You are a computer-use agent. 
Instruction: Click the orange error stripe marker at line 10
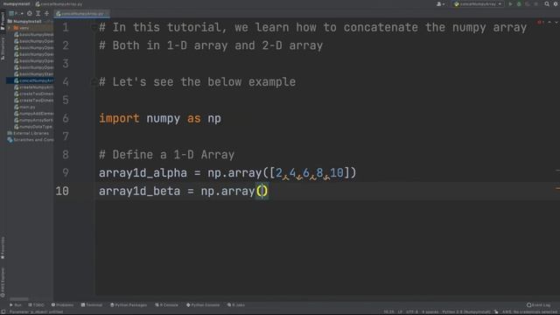tap(557, 188)
